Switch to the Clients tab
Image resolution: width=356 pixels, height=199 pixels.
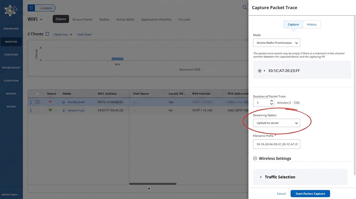(61, 19)
